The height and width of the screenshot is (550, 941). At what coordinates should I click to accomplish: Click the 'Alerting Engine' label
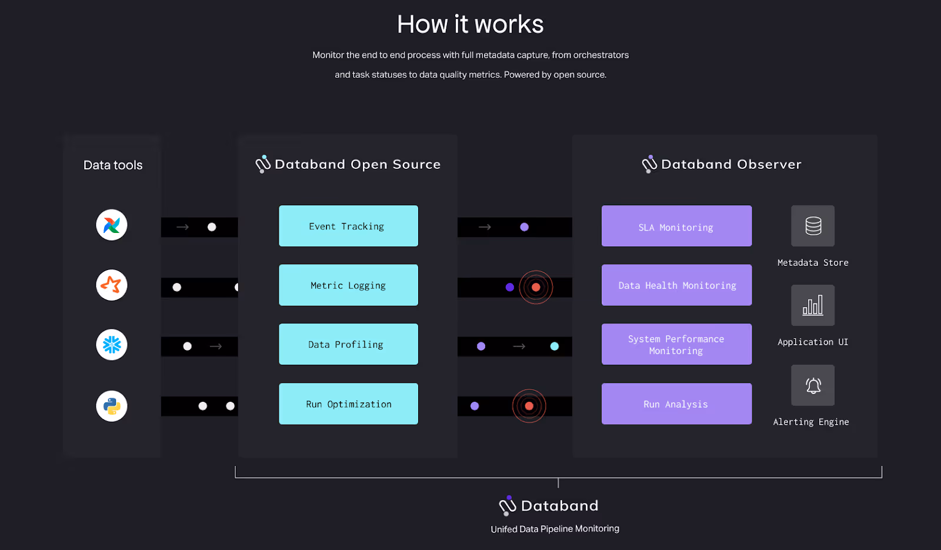[811, 422]
